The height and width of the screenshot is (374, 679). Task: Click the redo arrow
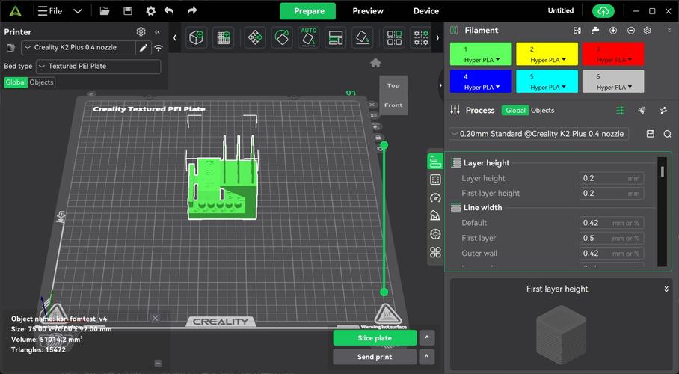point(192,10)
